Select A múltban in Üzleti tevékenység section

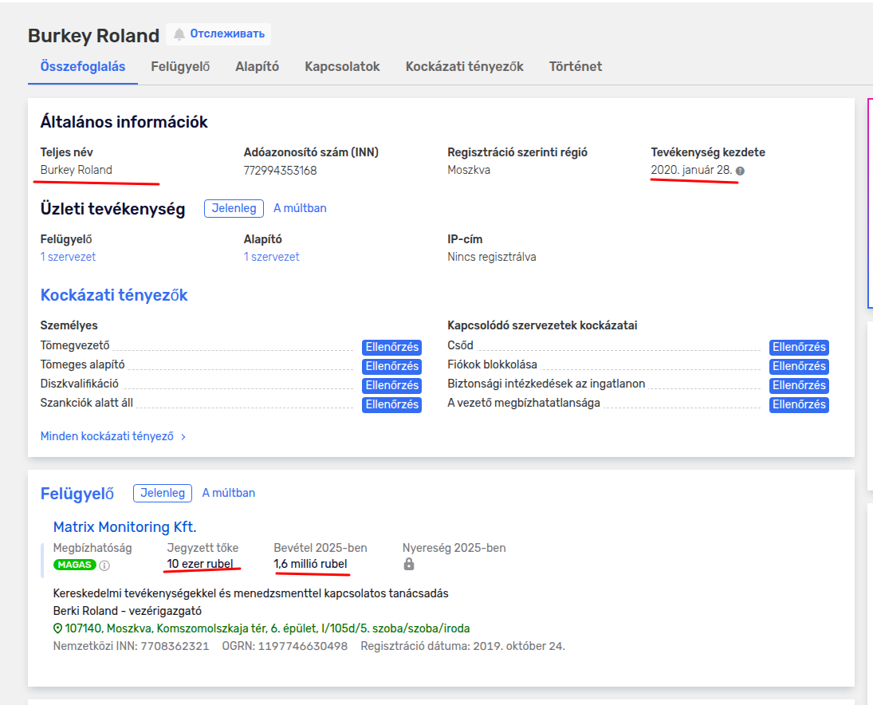[x=300, y=208]
